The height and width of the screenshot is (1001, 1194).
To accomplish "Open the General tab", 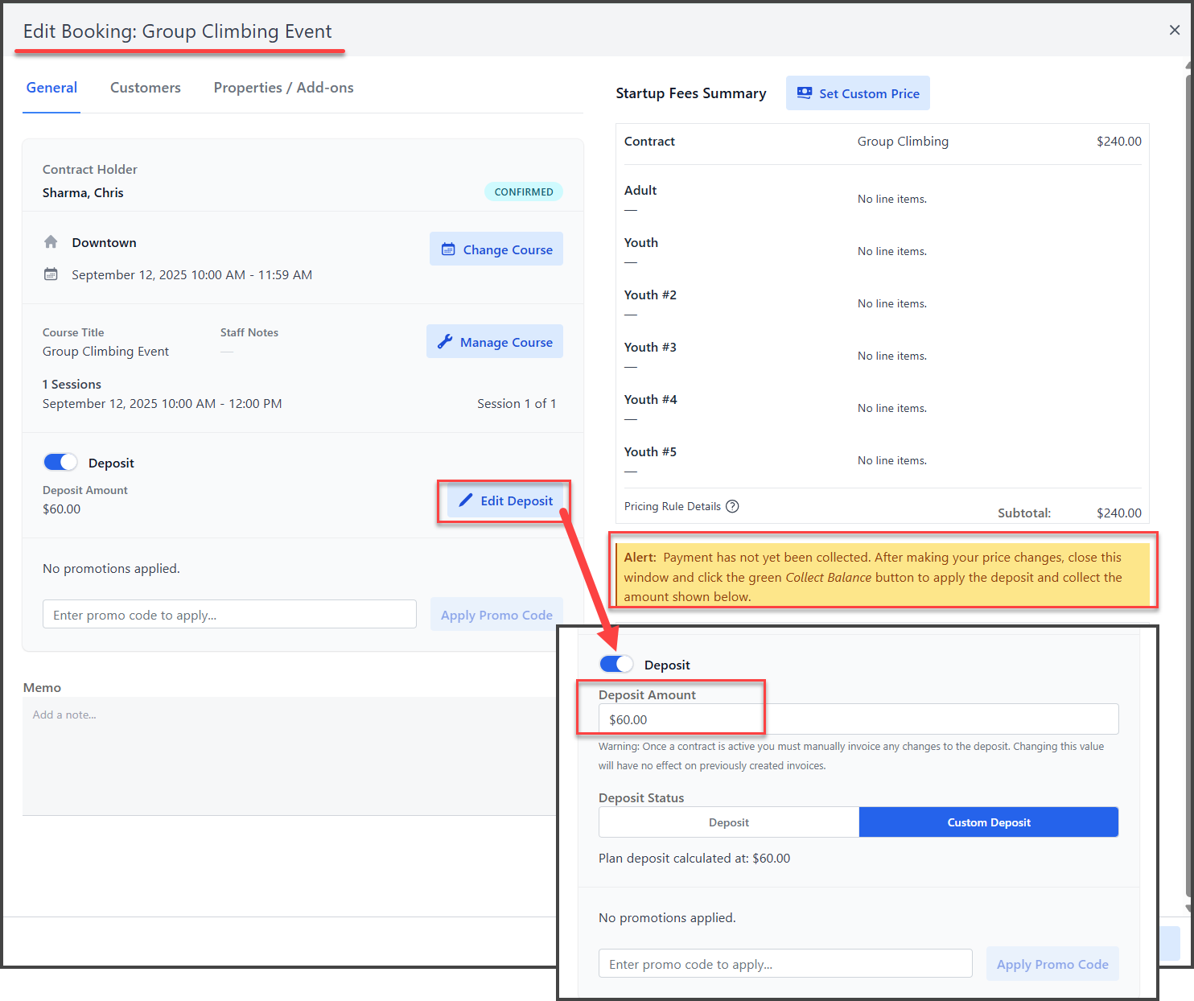I will tap(51, 88).
